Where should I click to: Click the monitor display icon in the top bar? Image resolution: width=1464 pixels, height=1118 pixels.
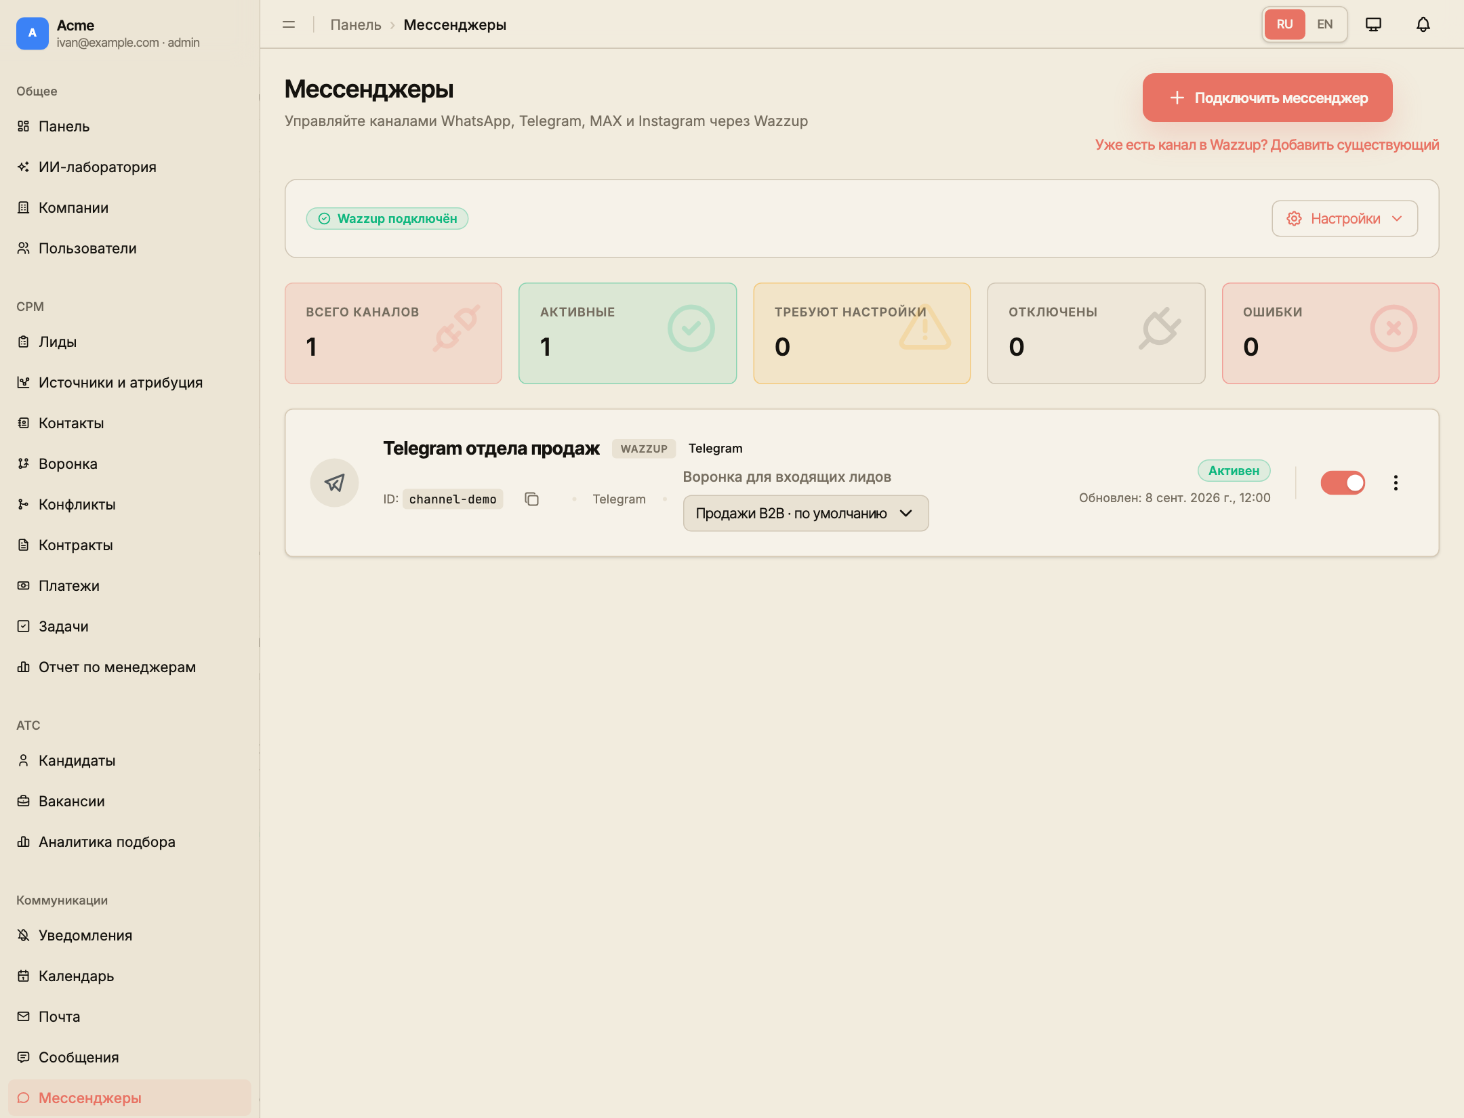(x=1373, y=24)
